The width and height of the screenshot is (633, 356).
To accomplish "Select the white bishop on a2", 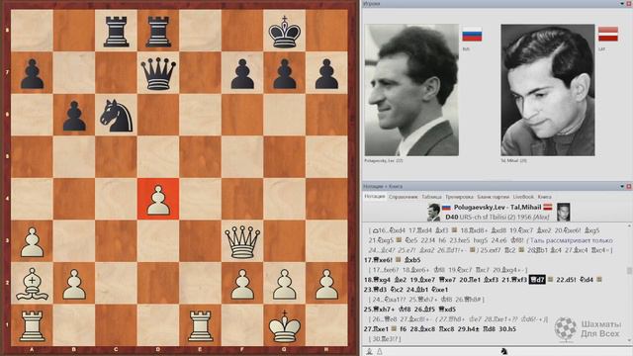I will 32,284.
